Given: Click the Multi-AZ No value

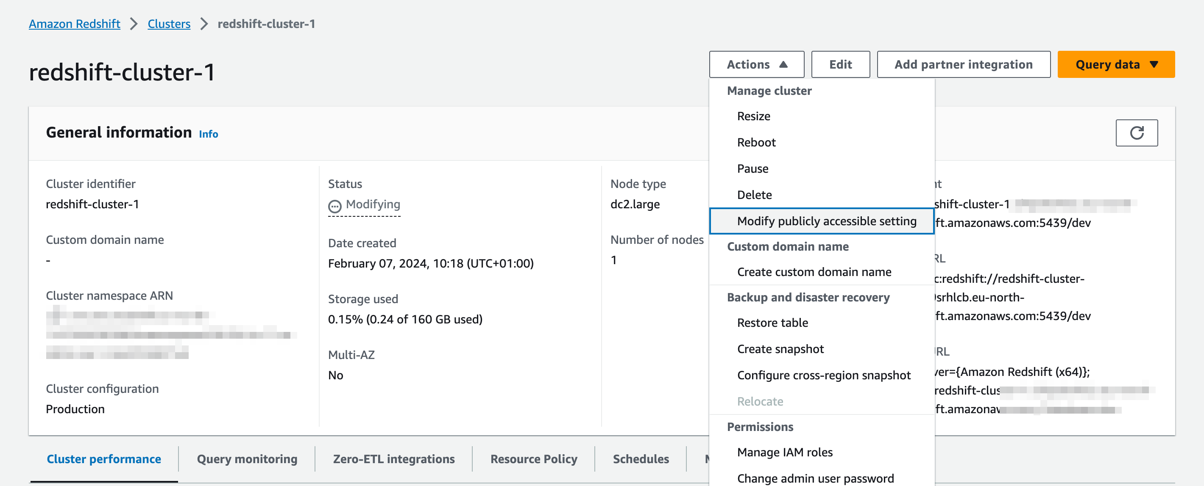Looking at the screenshot, I should [336, 376].
